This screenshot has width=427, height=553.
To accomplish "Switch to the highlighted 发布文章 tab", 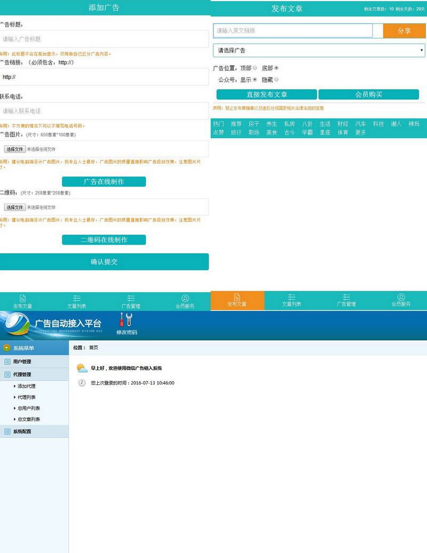I will 237,299.
